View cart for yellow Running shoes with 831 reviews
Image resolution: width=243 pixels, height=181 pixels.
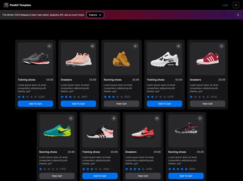(x=121, y=104)
